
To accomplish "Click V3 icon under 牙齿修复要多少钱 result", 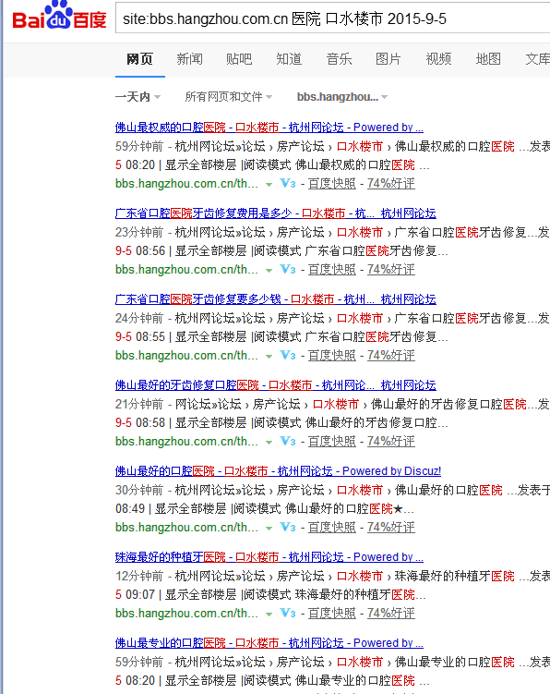I will click(x=288, y=355).
